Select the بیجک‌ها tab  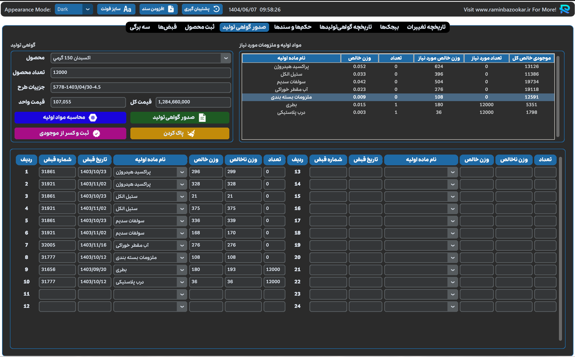tap(389, 27)
